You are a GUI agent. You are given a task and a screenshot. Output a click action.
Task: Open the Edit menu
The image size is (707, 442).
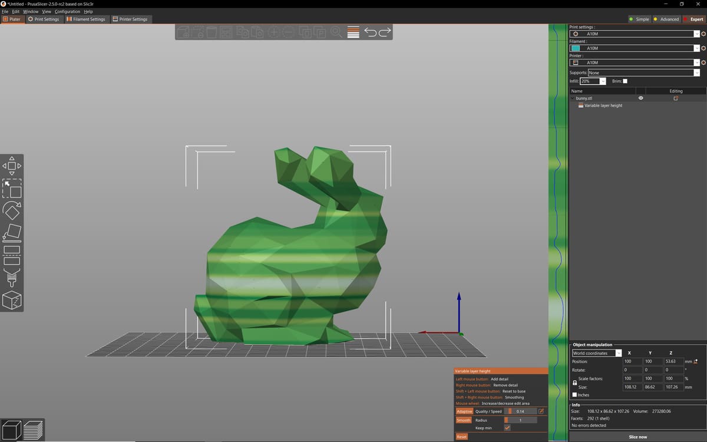15,11
